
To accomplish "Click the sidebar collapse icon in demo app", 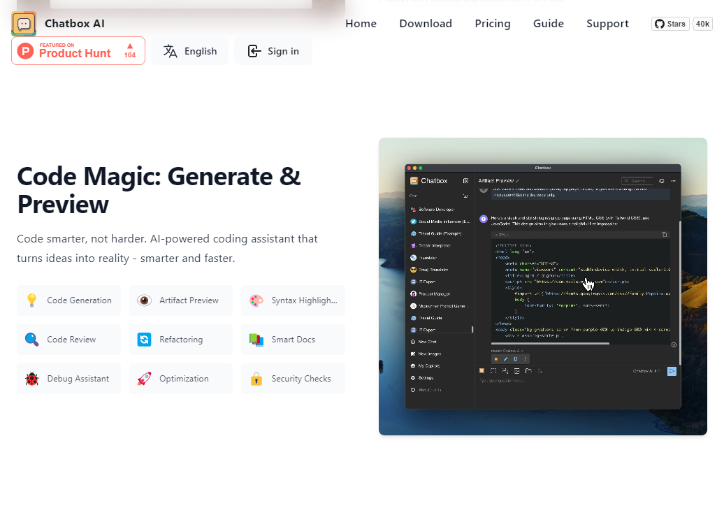I will point(465,181).
